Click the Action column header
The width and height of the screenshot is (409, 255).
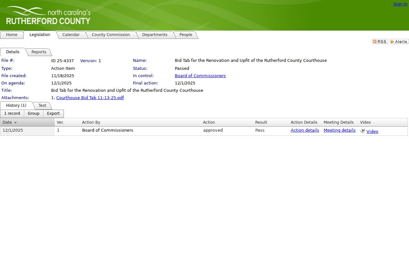209,122
